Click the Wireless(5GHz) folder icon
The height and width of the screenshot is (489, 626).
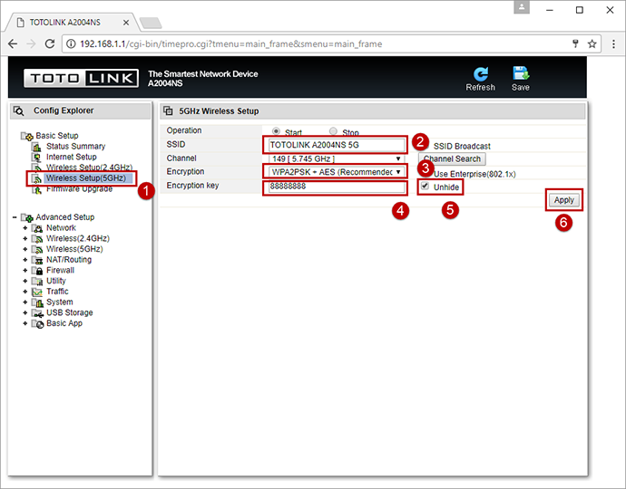click(37, 250)
